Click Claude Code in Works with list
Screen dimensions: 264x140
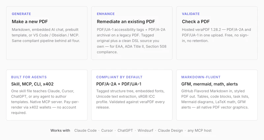tap(85, 130)
